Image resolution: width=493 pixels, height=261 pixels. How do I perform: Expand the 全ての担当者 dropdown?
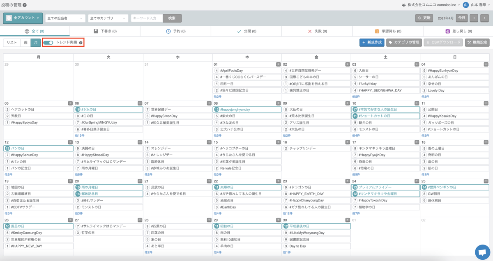(x=65, y=18)
